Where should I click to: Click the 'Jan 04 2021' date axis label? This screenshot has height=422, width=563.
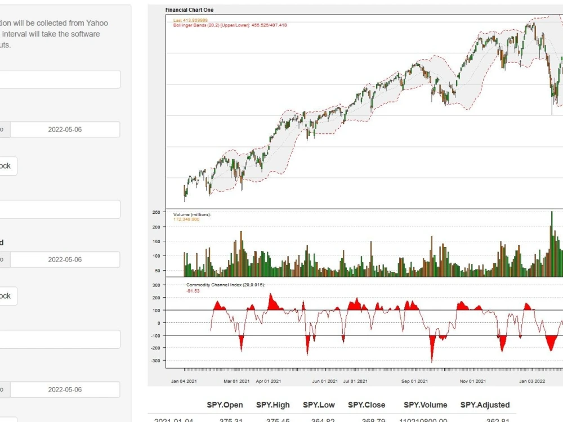(184, 381)
